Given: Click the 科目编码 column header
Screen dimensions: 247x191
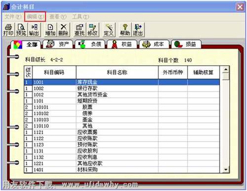Looking at the screenshot, I should 54,73.
